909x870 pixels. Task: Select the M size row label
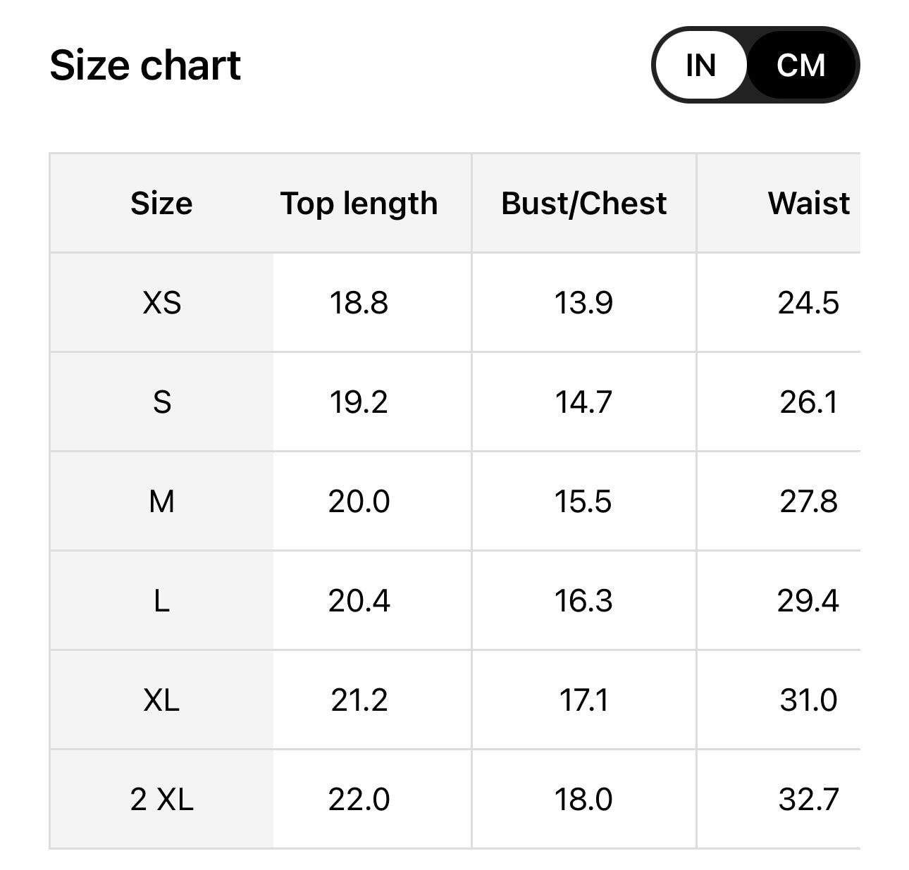[x=161, y=502]
